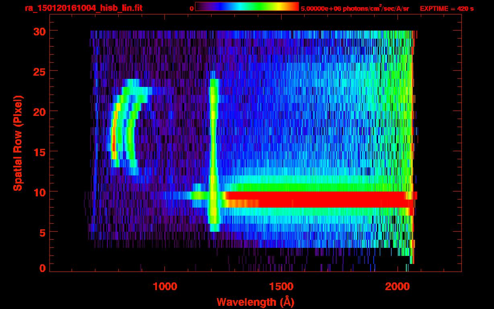Click the y-axis tick label 20
494x309 pixels.
(x=39, y=111)
